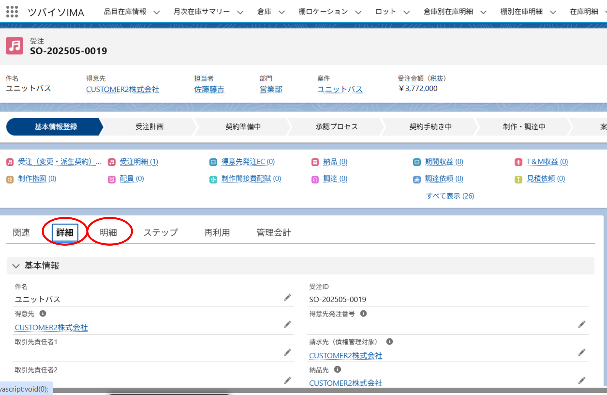Click the icon beside T&M収益 (0)
Image resolution: width=607 pixels, height=395 pixels.
tap(518, 162)
